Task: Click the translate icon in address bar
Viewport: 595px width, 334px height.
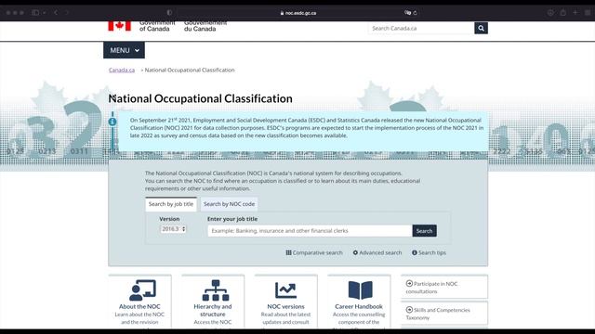Action: pyautogui.click(x=407, y=13)
